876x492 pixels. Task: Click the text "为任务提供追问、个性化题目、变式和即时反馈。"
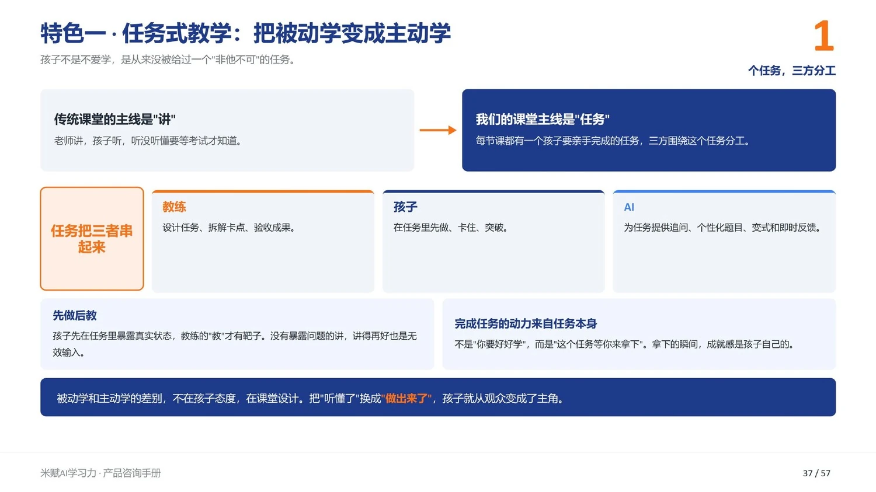click(724, 228)
